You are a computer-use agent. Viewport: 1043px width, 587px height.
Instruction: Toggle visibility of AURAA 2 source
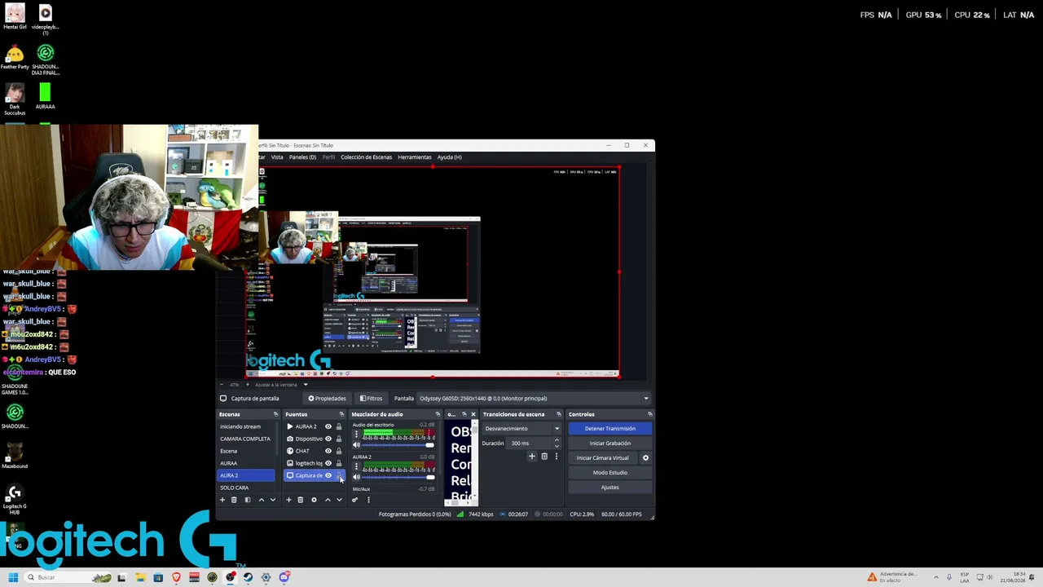(x=328, y=426)
